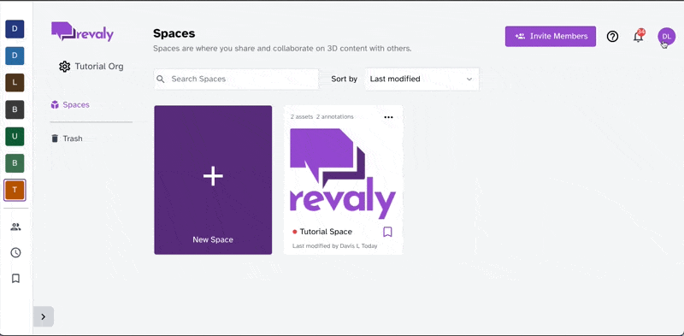Screen dimensions: 684x336
Task: Focus the Search Spaces field
Action: coord(237,79)
